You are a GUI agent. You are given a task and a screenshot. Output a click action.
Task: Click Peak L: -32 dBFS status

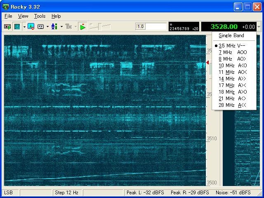[145, 193]
